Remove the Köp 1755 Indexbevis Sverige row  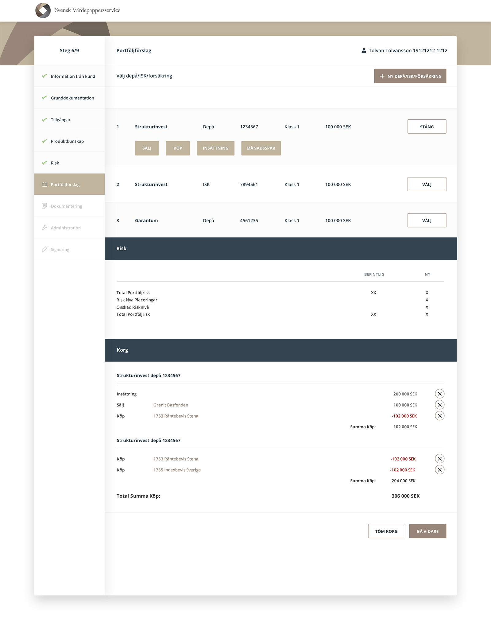(x=440, y=470)
